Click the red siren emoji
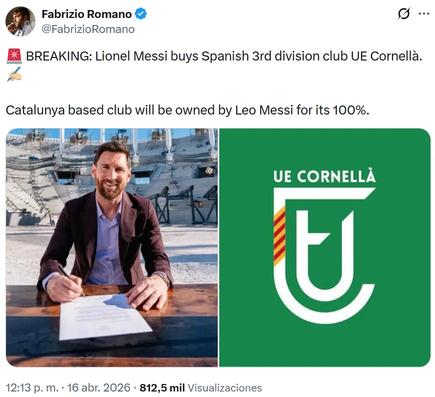 (14, 56)
